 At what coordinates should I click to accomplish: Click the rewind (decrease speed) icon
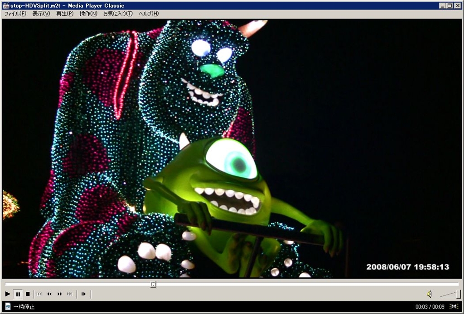pos(49,294)
